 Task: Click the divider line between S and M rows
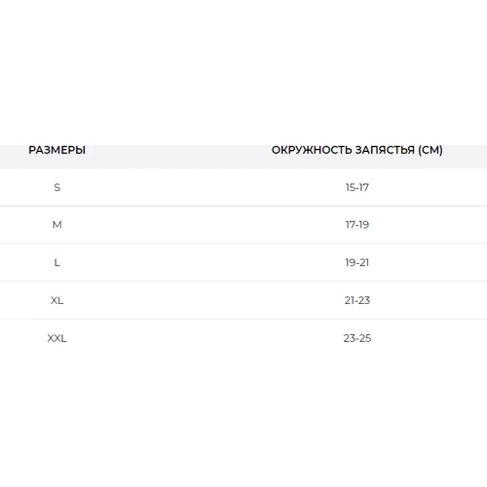[243, 206]
